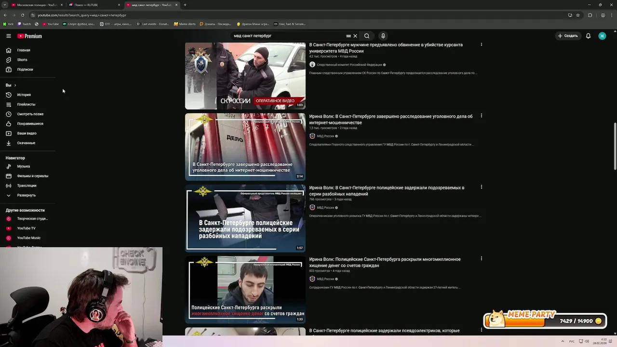Image resolution: width=617 pixels, height=347 pixels.
Task: Reload the page
Action: tap(22, 15)
